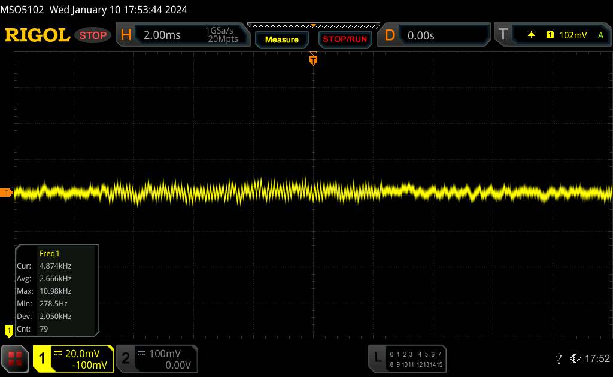Click the red STOP status badge
Viewport: 613px width, 377px height.
93,35
